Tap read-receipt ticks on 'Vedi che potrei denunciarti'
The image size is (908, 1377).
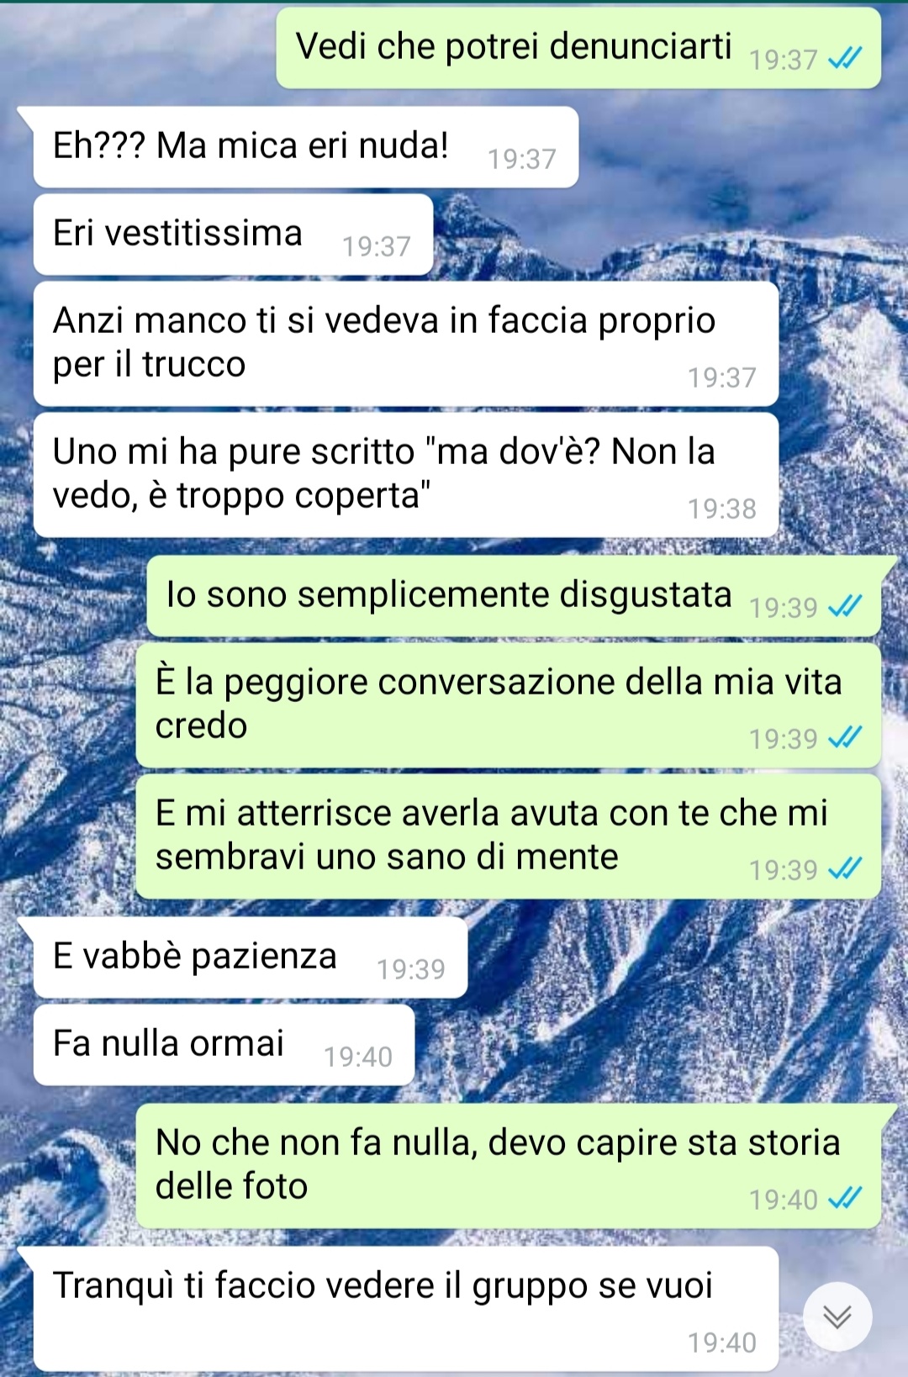[x=845, y=58]
